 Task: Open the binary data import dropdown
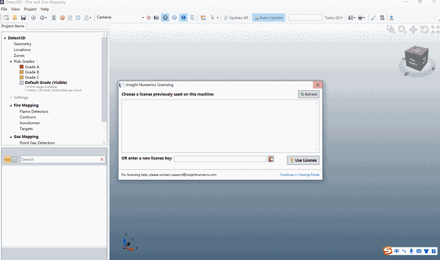(x=351, y=18)
